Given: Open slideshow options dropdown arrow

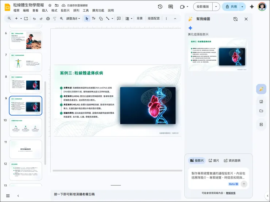Looking at the screenshot, I should point(216,7).
